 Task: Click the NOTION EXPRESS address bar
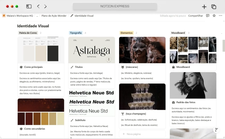click(x=115, y=6)
